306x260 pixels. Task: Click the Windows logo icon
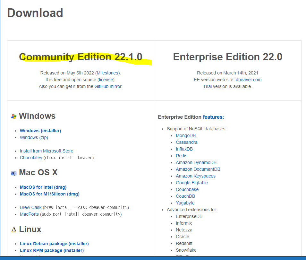pos(14,117)
